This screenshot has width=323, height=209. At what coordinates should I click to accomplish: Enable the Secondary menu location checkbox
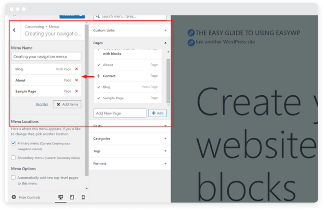point(13,157)
